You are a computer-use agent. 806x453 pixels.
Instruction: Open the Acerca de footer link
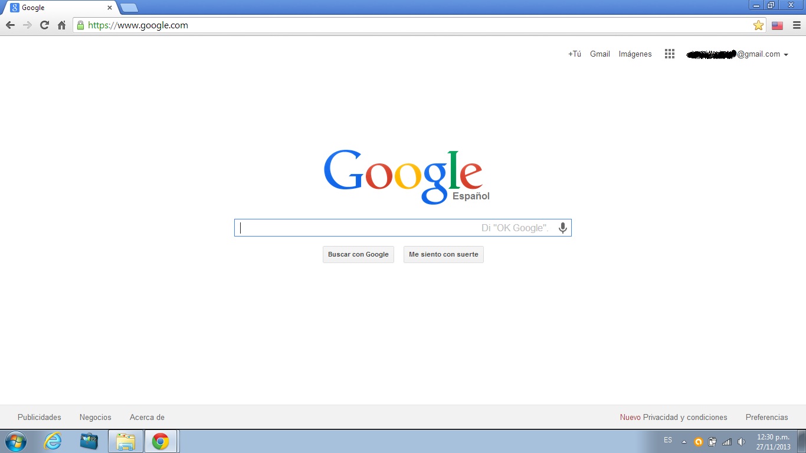(147, 417)
